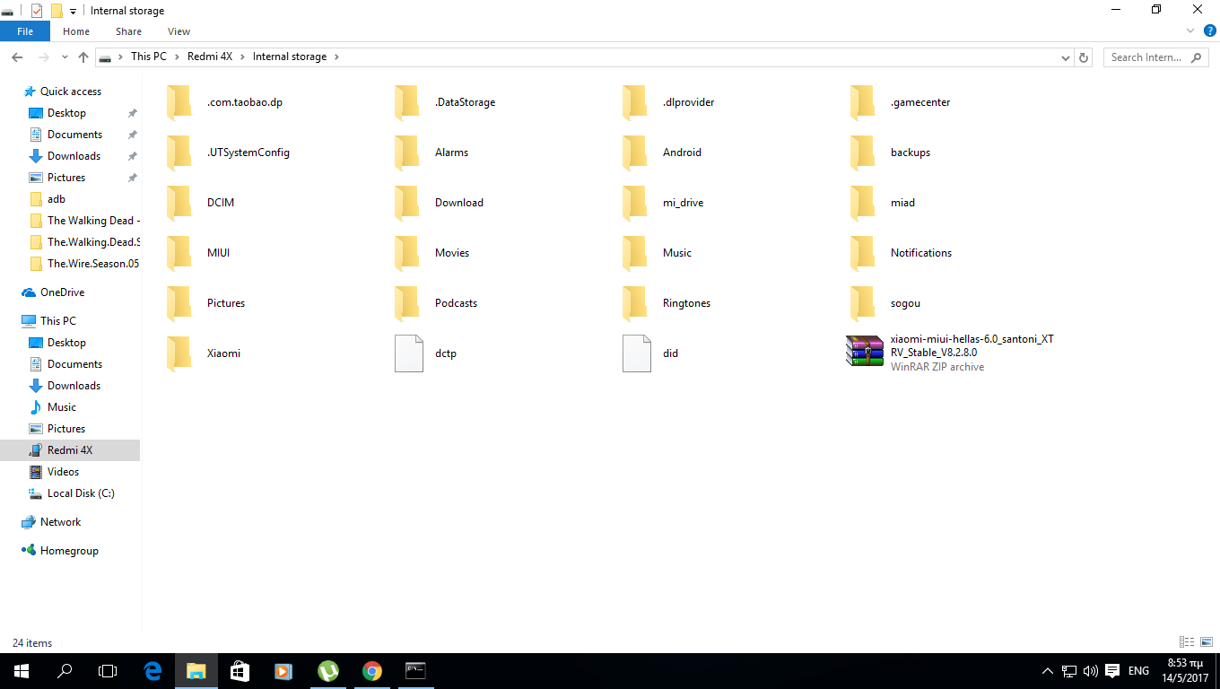Screen dimensions: 1220x689
Task: Open the Customize Quick Access Toolbar dropdown
Action: click(x=74, y=12)
